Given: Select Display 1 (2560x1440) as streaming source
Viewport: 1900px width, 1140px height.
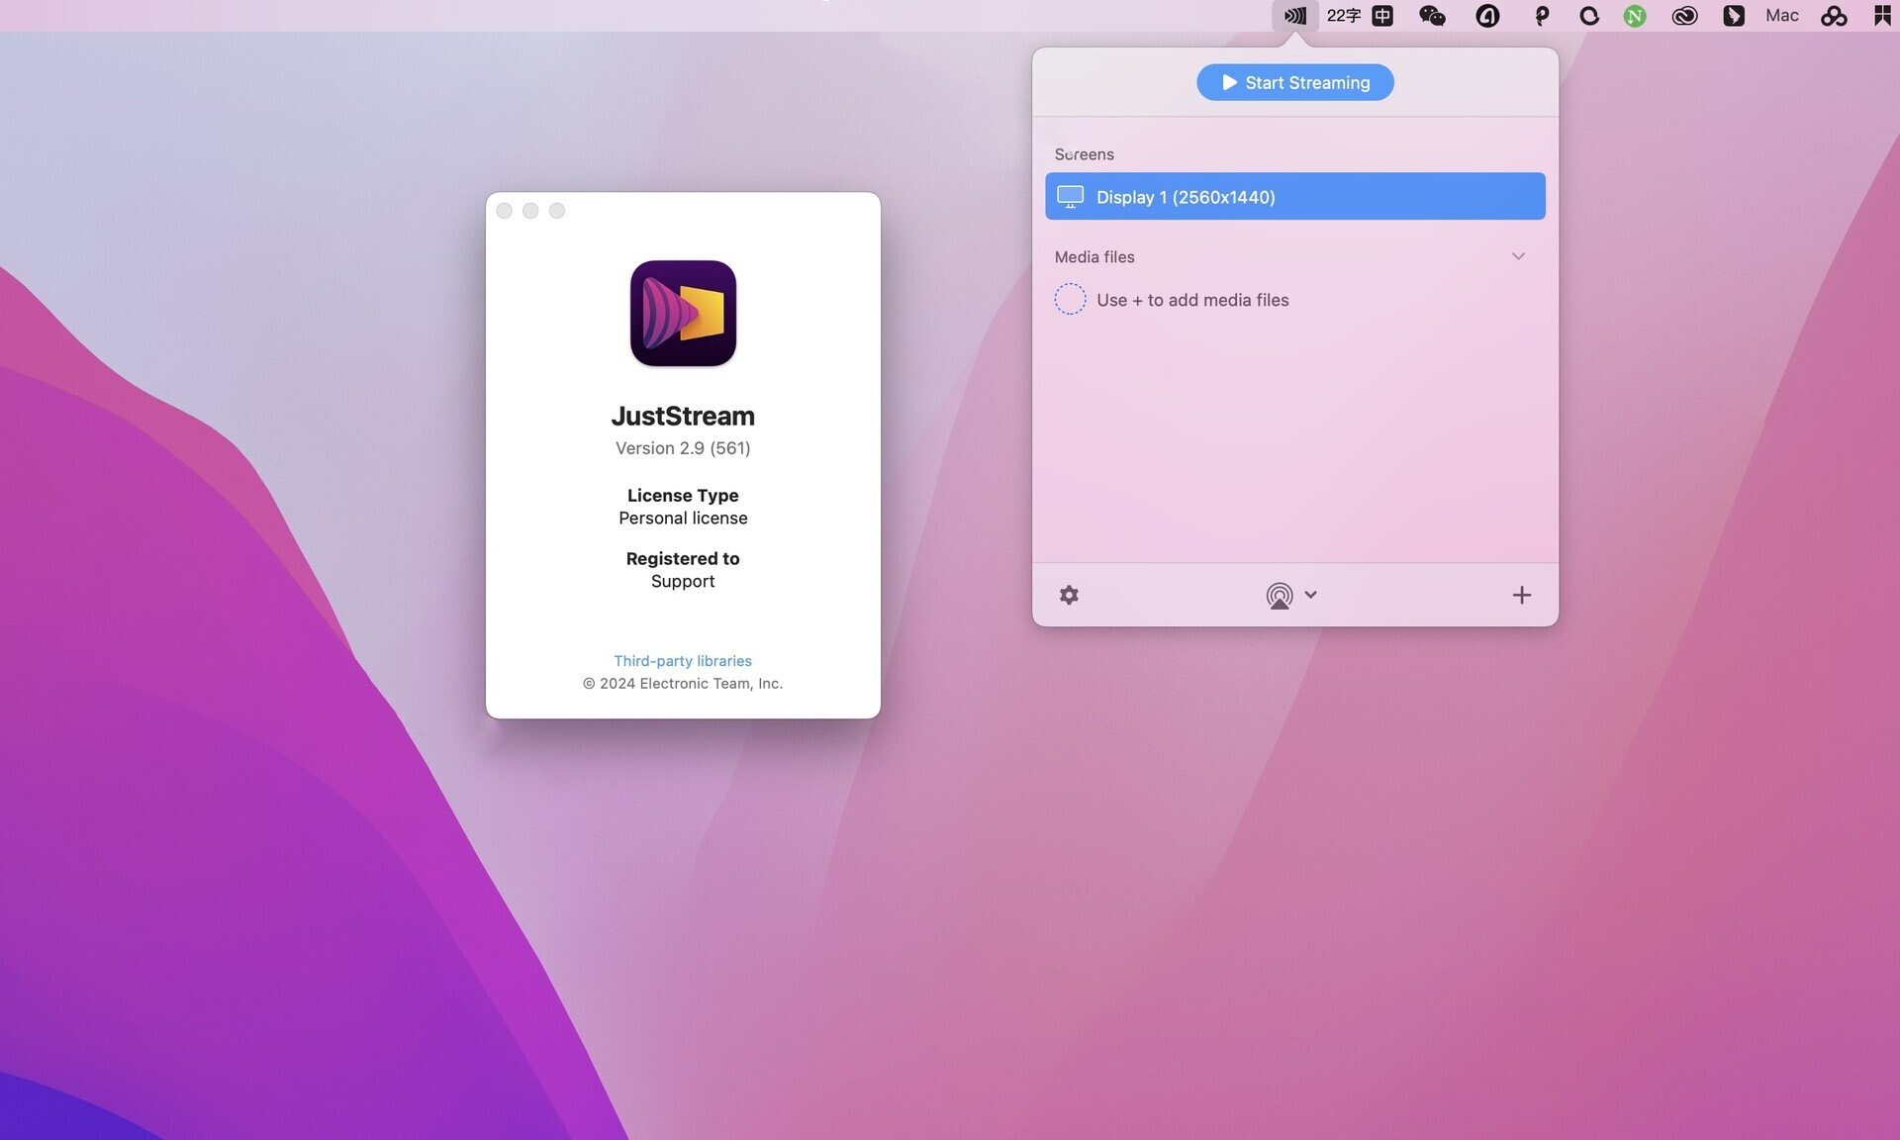Looking at the screenshot, I should point(1293,196).
